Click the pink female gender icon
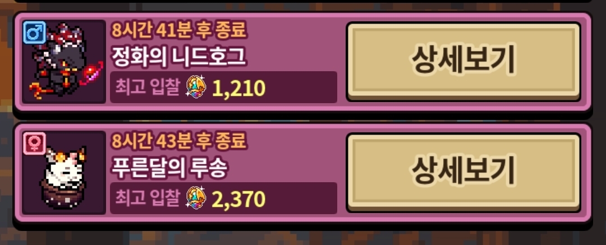The width and height of the screenshot is (606, 245). tap(34, 143)
